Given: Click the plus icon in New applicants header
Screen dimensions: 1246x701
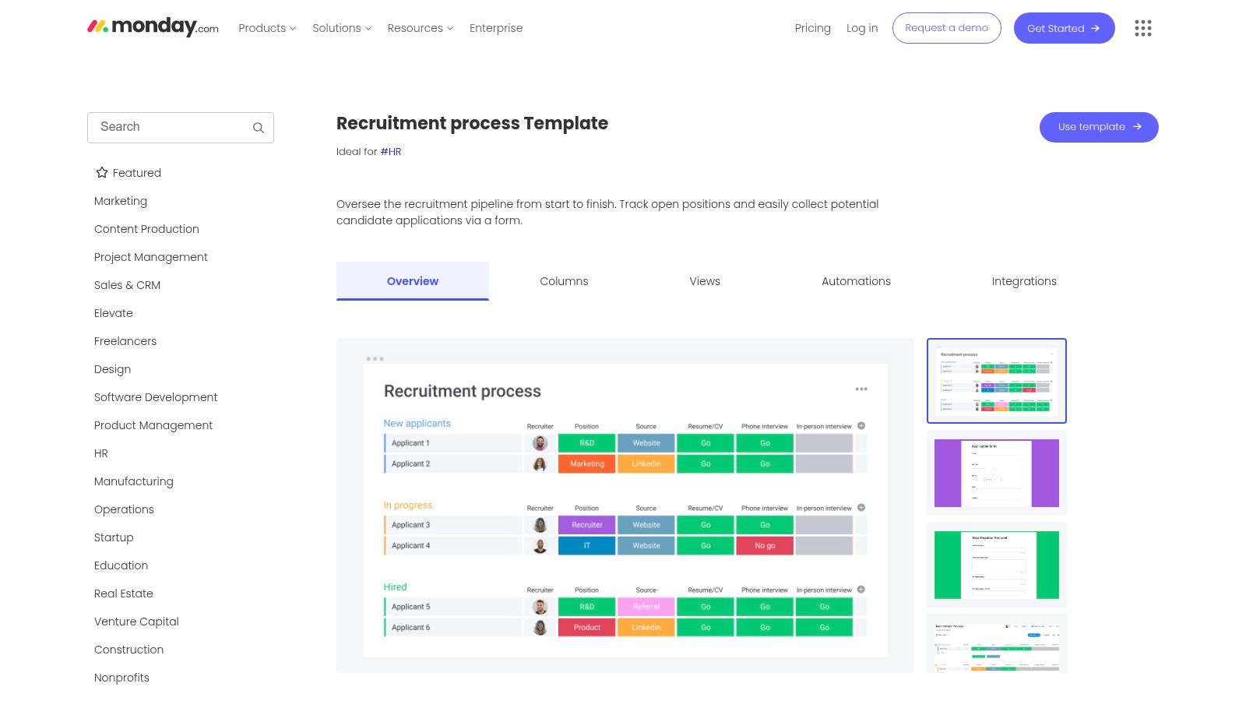Looking at the screenshot, I should click(x=861, y=426).
